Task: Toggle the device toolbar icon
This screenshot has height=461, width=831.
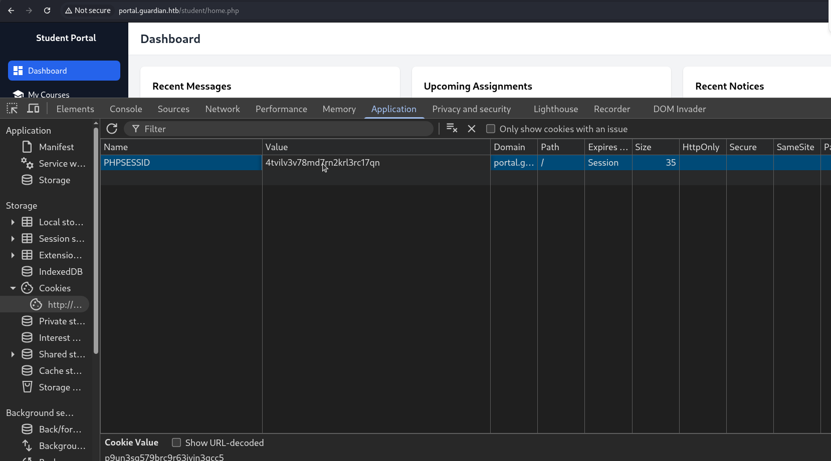Action: tap(33, 109)
